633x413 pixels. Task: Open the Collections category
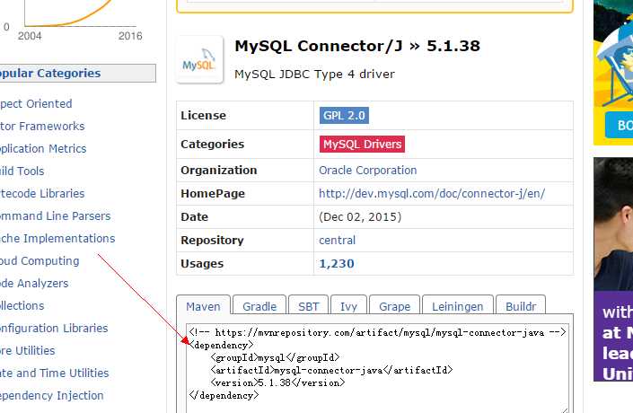tap(22, 305)
